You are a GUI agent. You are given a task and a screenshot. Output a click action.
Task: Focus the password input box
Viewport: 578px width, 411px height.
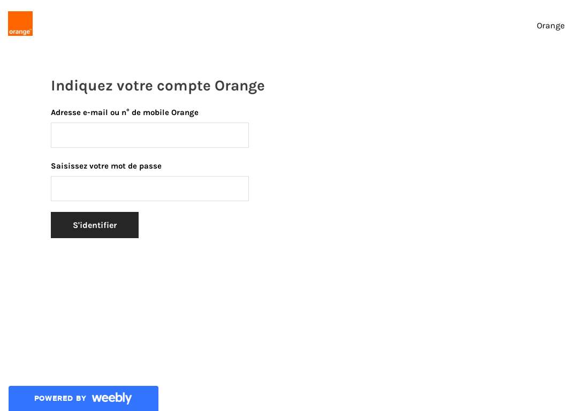(150, 189)
